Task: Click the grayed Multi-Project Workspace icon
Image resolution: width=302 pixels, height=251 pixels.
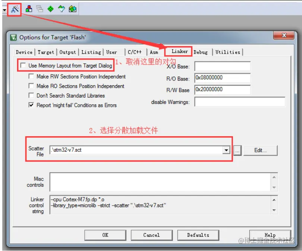Action: 40,9
